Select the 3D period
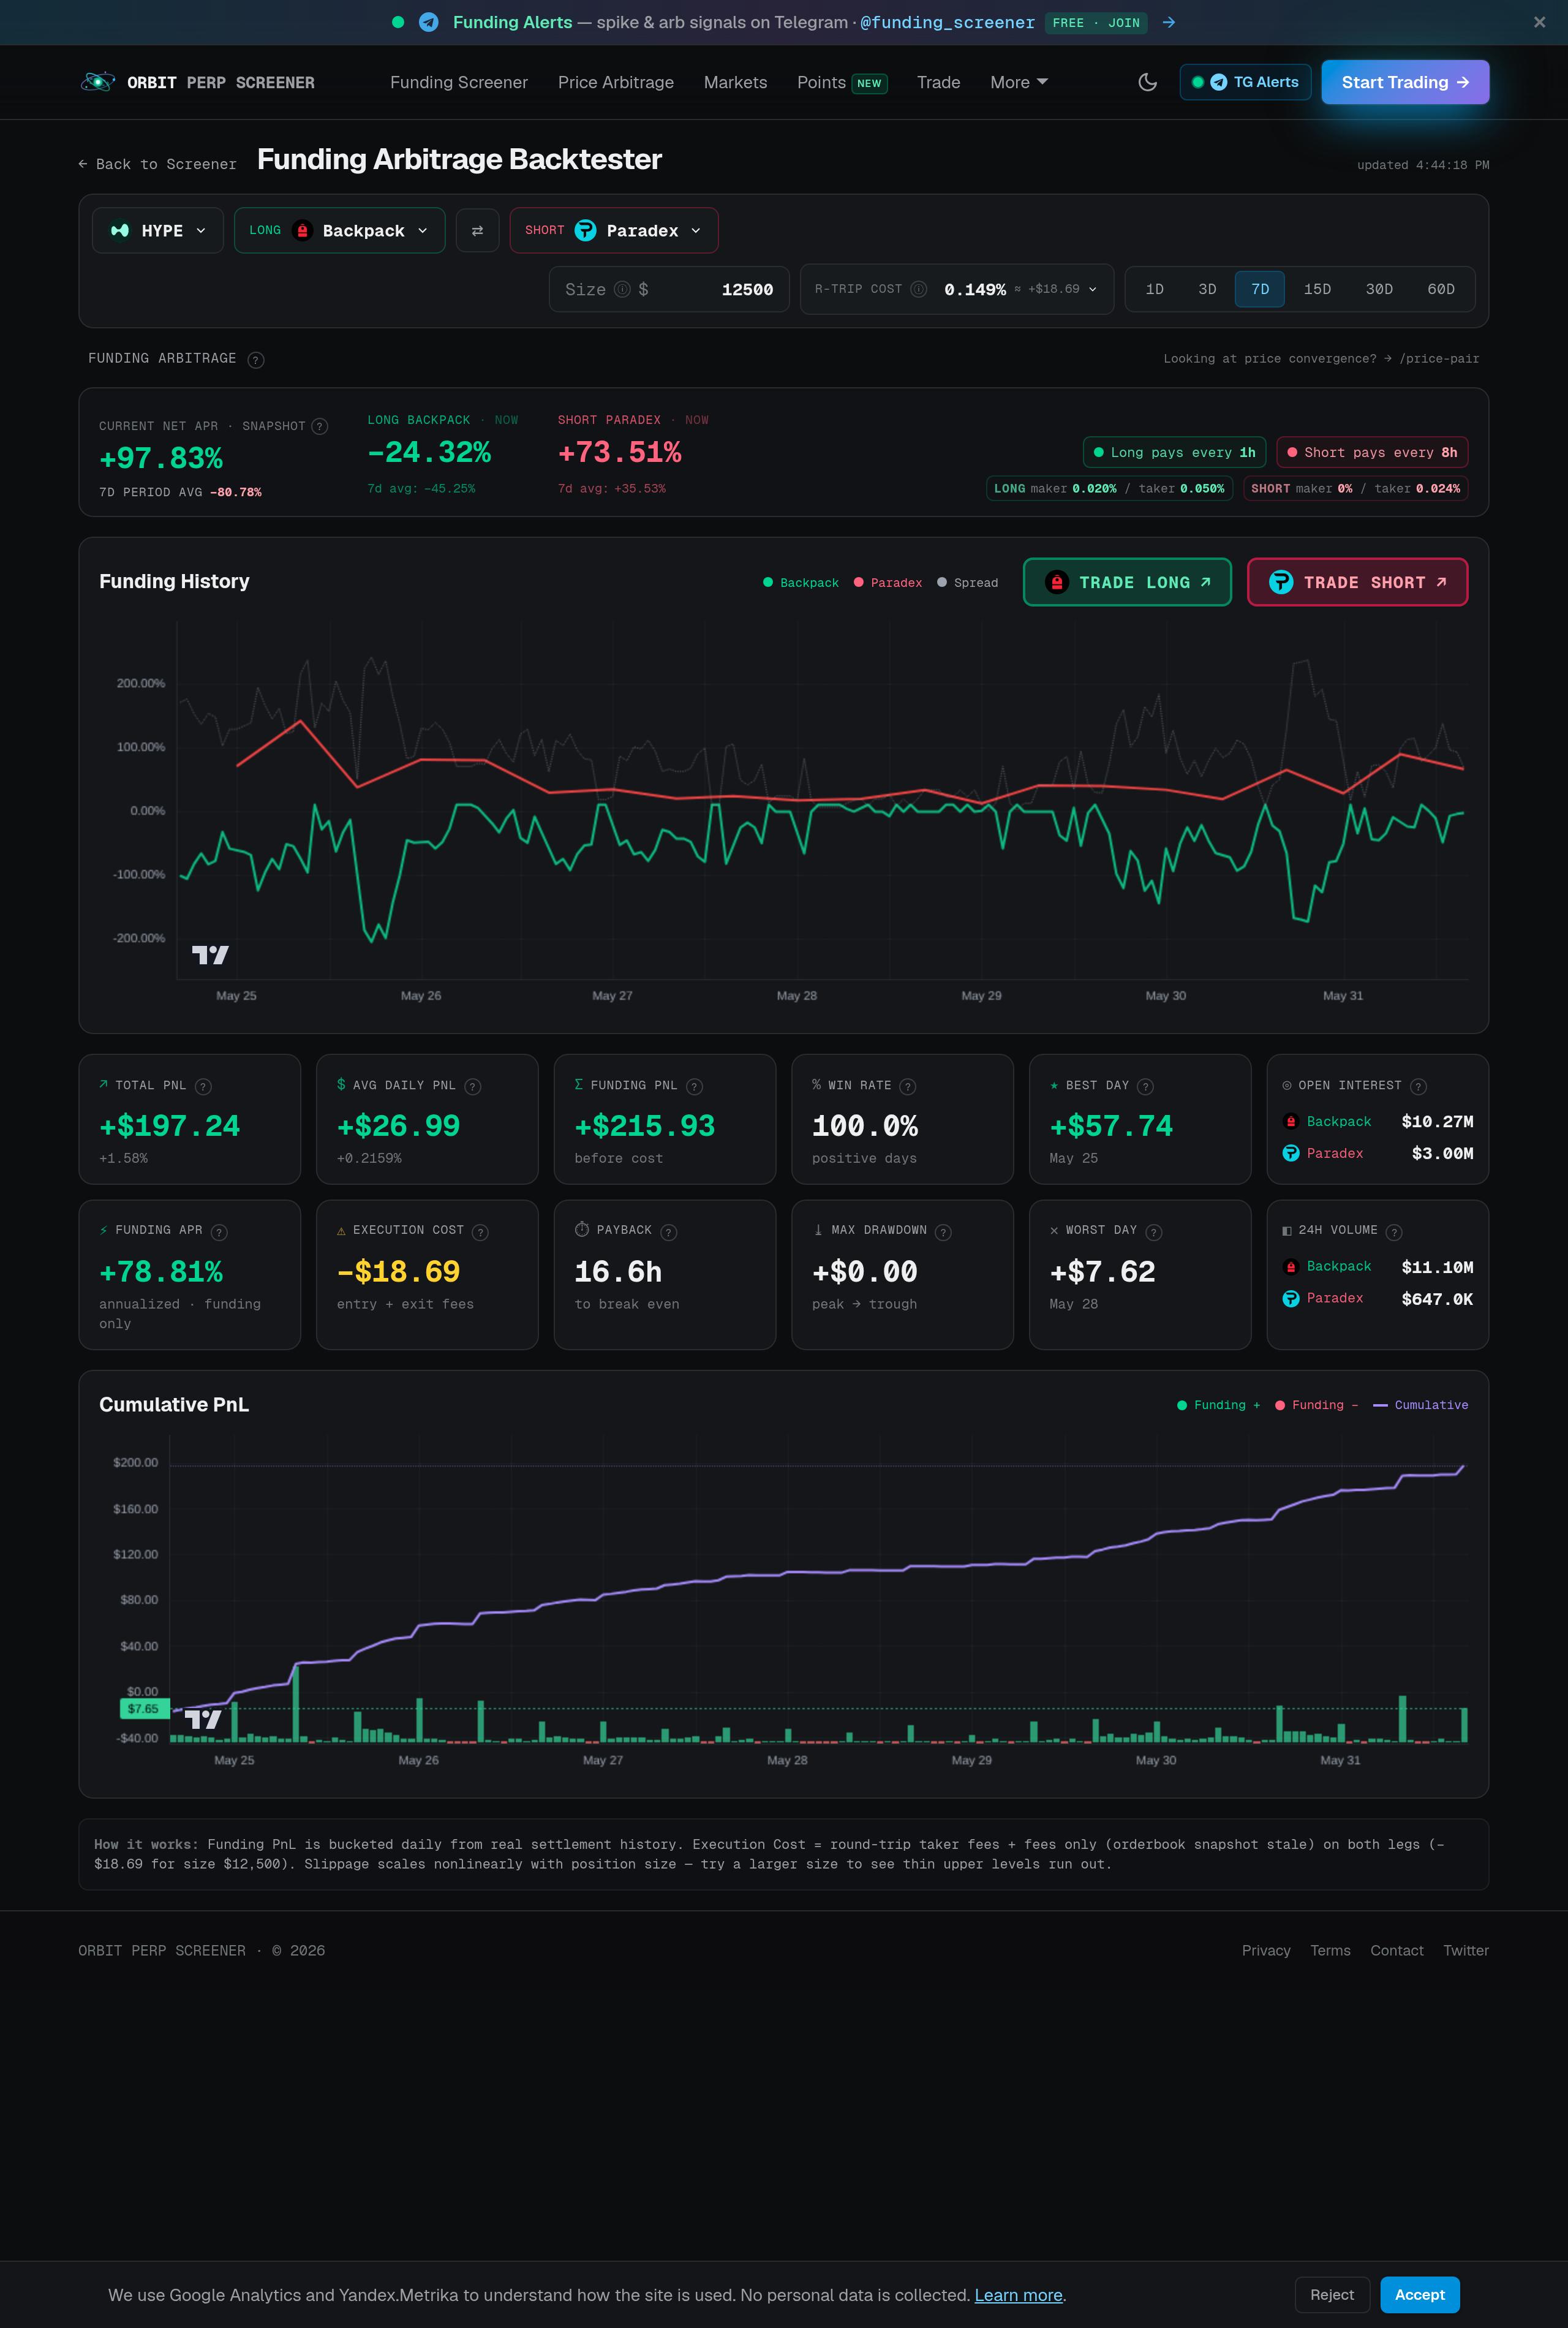Screen dimensions: 1568x2328 click(1207, 289)
